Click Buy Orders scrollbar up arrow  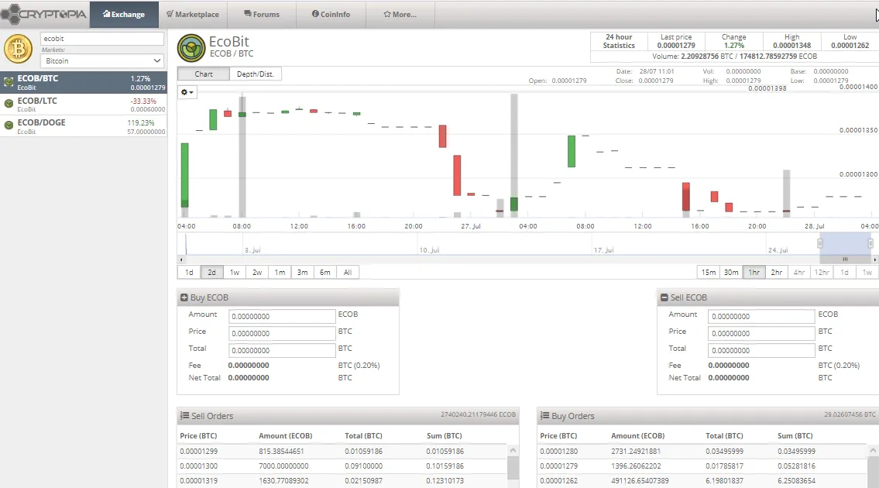click(873, 450)
